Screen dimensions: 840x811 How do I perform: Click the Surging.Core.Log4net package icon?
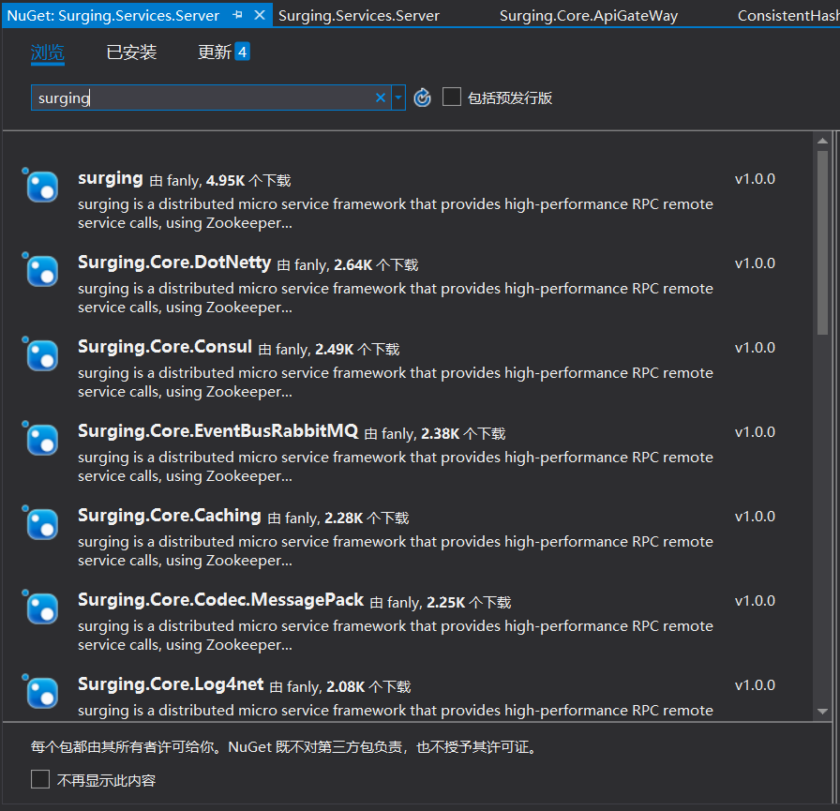pos(42,693)
